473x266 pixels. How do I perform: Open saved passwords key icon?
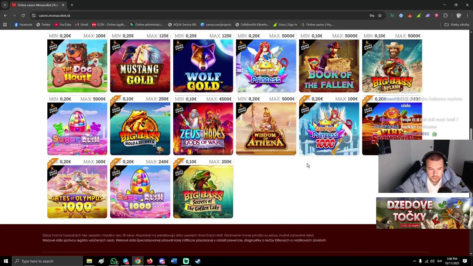372,16
